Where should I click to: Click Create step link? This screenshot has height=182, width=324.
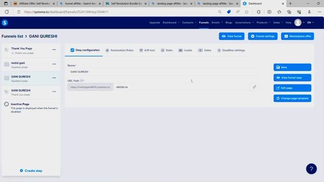point(31,171)
